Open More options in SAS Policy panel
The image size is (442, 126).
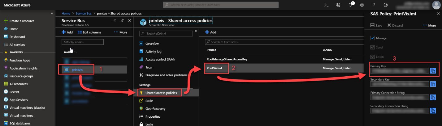point(429,25)
